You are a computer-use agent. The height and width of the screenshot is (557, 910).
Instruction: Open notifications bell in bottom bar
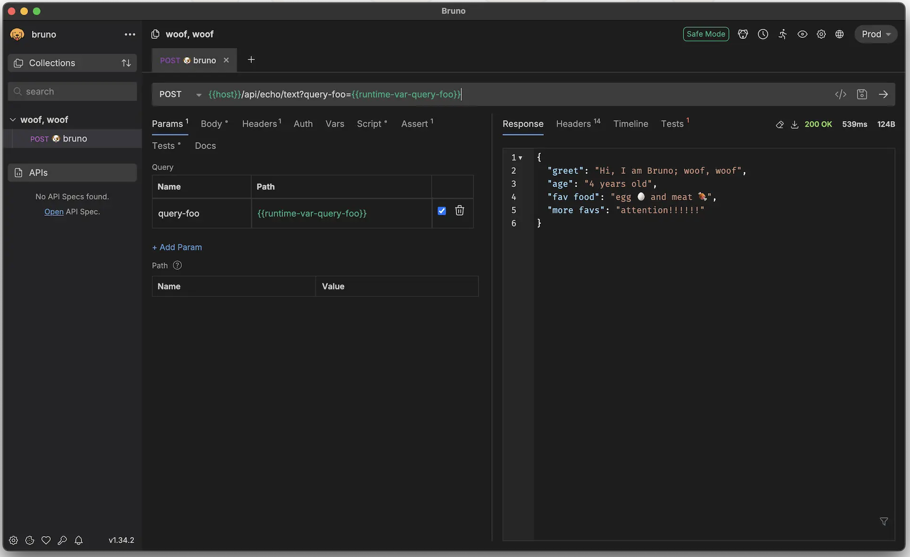[x=79, y=540]
